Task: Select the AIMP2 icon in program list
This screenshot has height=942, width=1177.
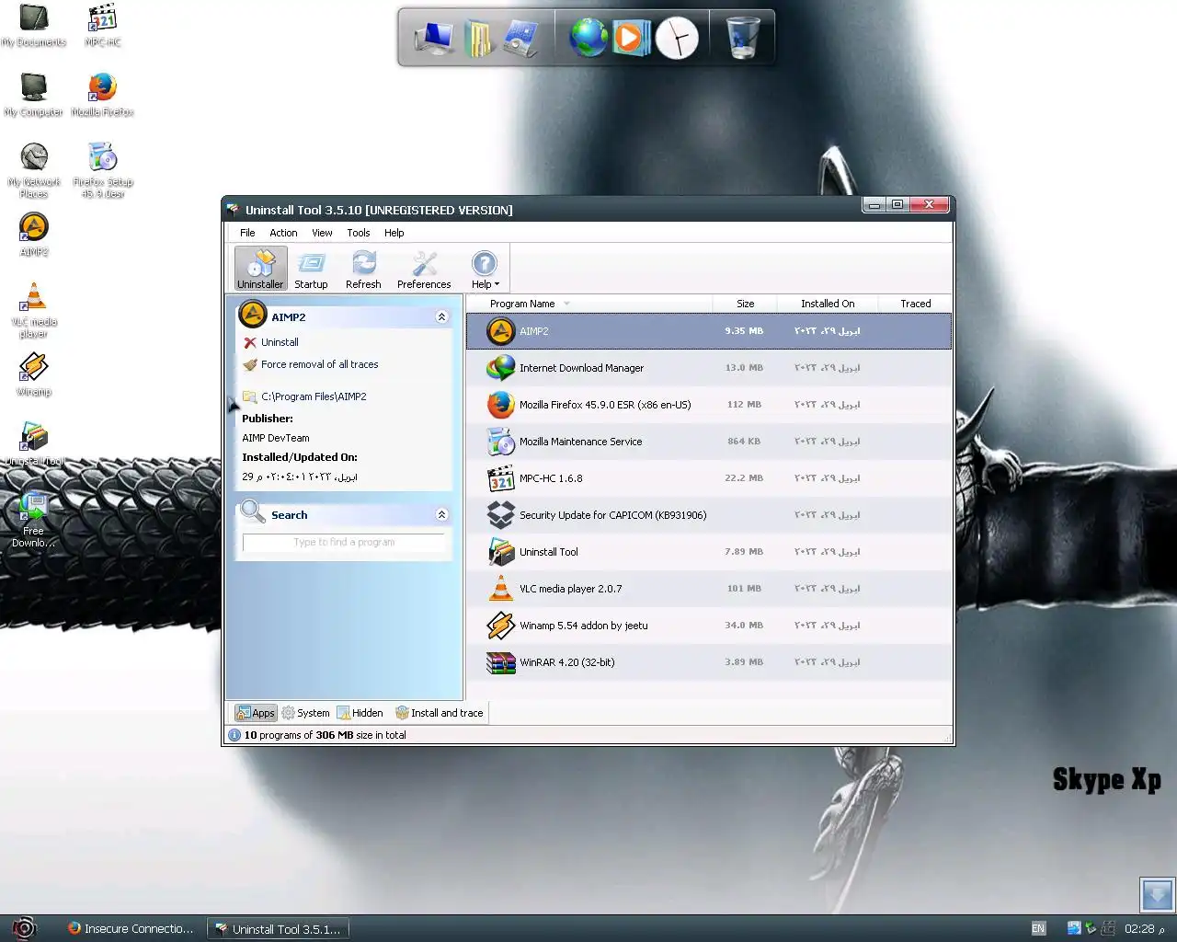Action: click(x=501, y=331)
